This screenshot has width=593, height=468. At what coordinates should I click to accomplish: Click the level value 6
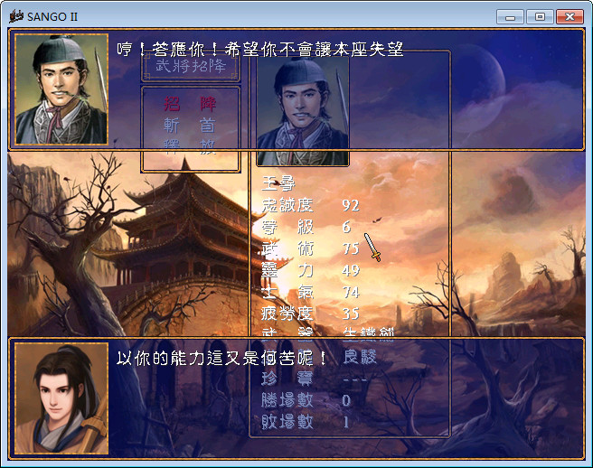point(346,227)
